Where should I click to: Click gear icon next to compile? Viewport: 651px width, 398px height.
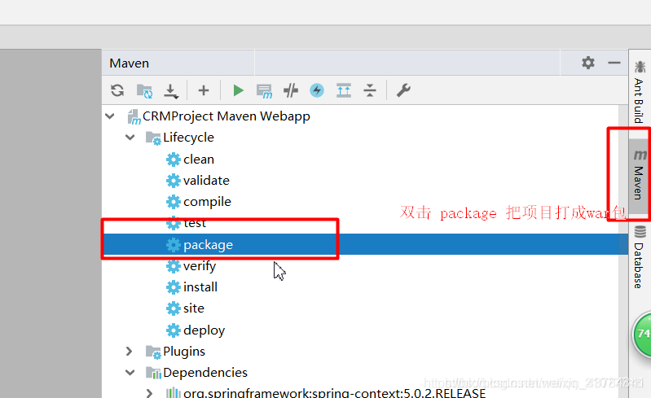pyautogui.click(x=173, y=202)
